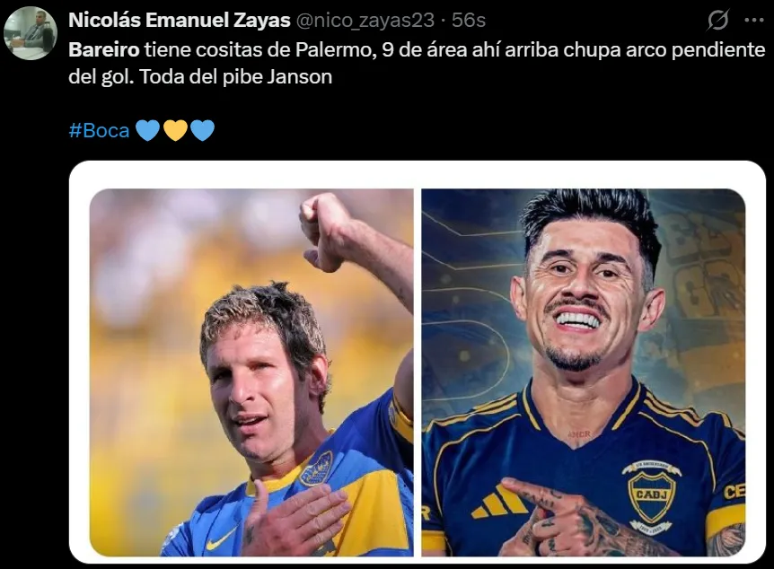Open the three-dot more options menu
This screenshot has width=774, height=569.
point(753,21)
